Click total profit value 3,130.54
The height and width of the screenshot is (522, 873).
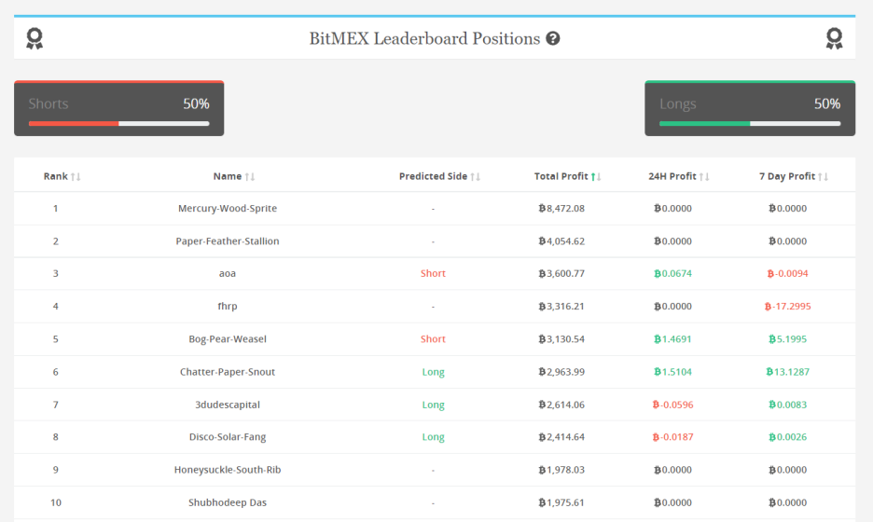pyautogui.click(x=561, y=339)
